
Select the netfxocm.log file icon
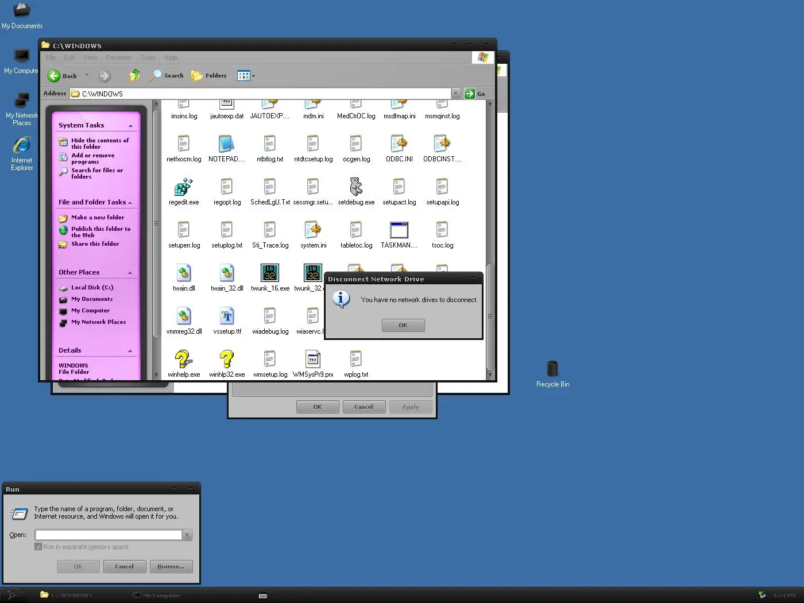click(184, 144)
